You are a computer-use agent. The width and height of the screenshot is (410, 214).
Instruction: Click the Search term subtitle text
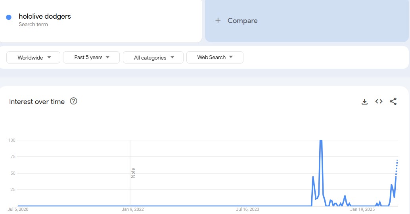(33, 24)
